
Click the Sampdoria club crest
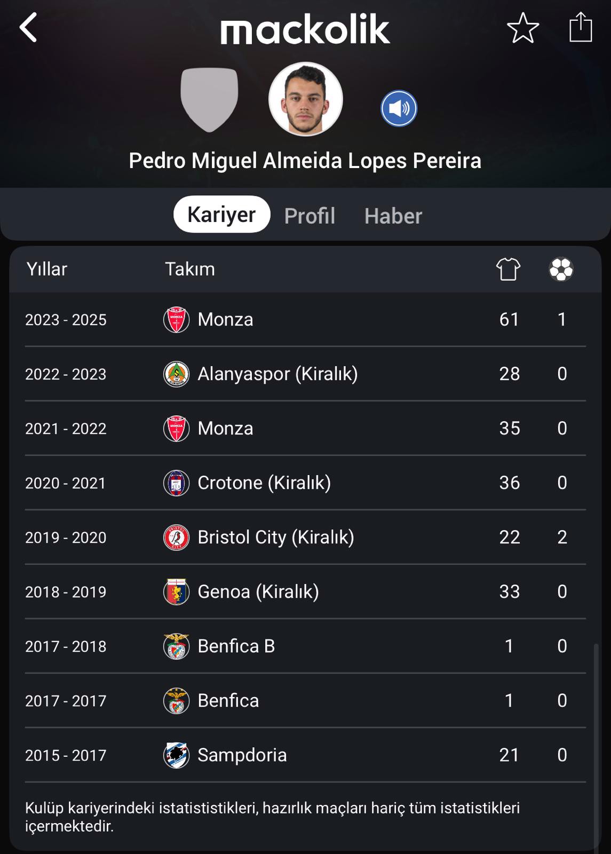[x=176, y=755]
